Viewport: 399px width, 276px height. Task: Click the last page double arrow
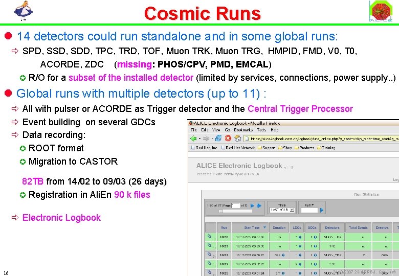click(259, 205)
